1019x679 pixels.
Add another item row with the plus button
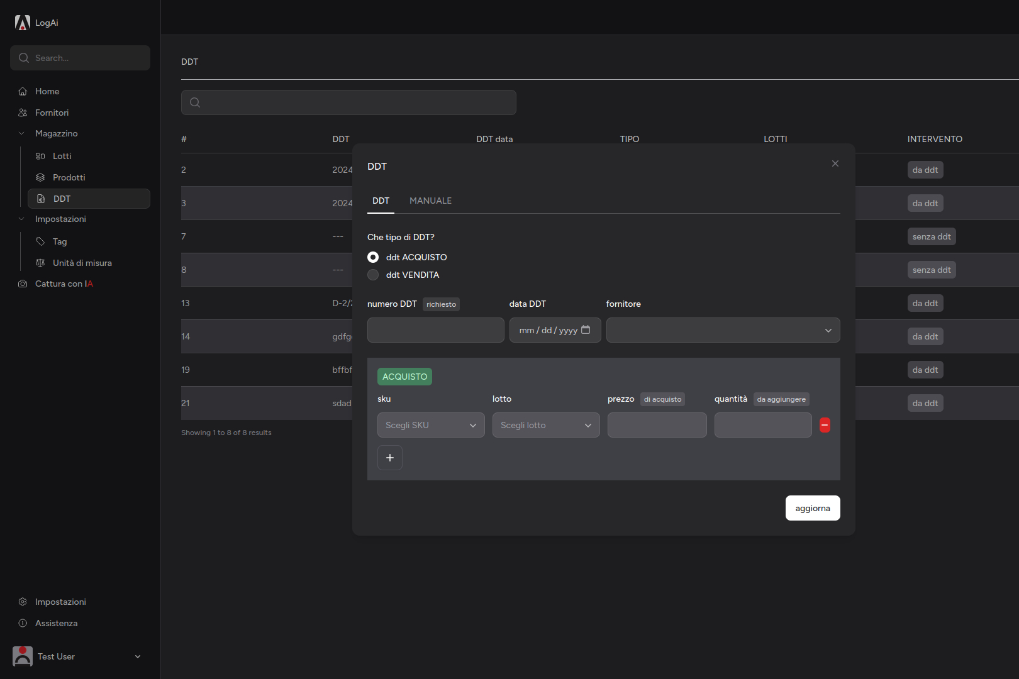(390, 458)
